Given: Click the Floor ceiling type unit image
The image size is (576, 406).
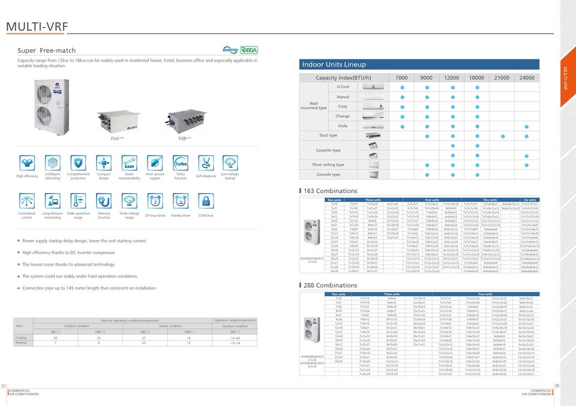Looking at the screenshot, I should pos(373,165).
